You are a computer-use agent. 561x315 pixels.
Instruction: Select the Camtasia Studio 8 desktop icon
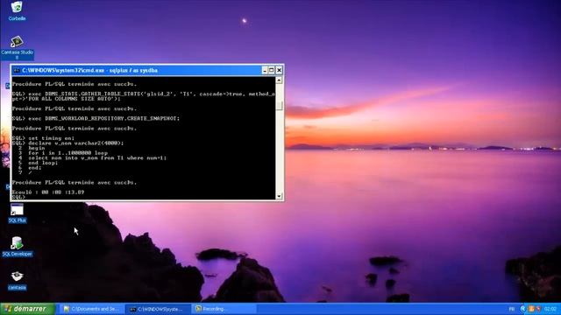17,47
